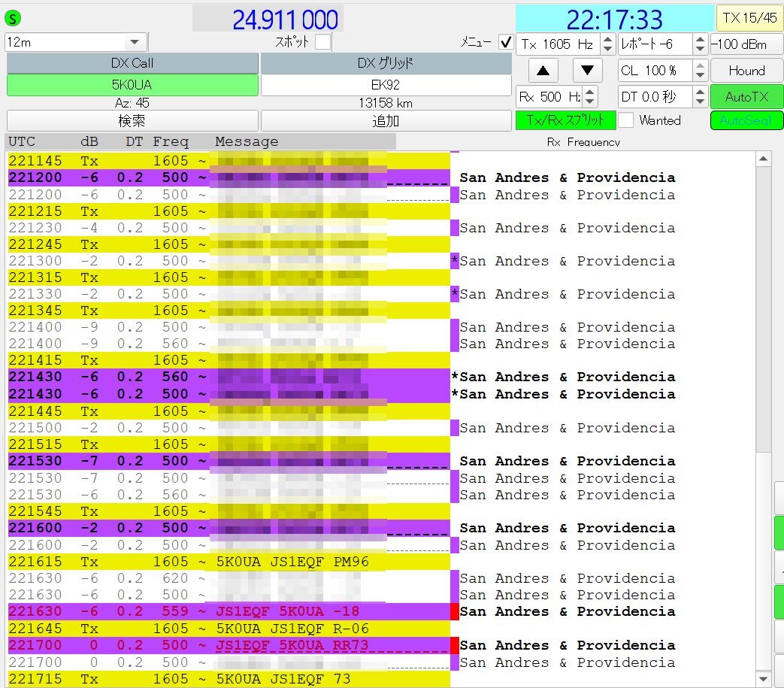Image resolution: width=784 pixels, height=688 pixels.
Task: Toggle the green AutoTX button
Action: (x=746, y=96)
